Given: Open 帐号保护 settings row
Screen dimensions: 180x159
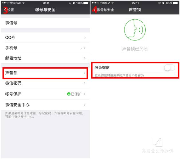Looking at the screenshot, I should tap(45, 94).
